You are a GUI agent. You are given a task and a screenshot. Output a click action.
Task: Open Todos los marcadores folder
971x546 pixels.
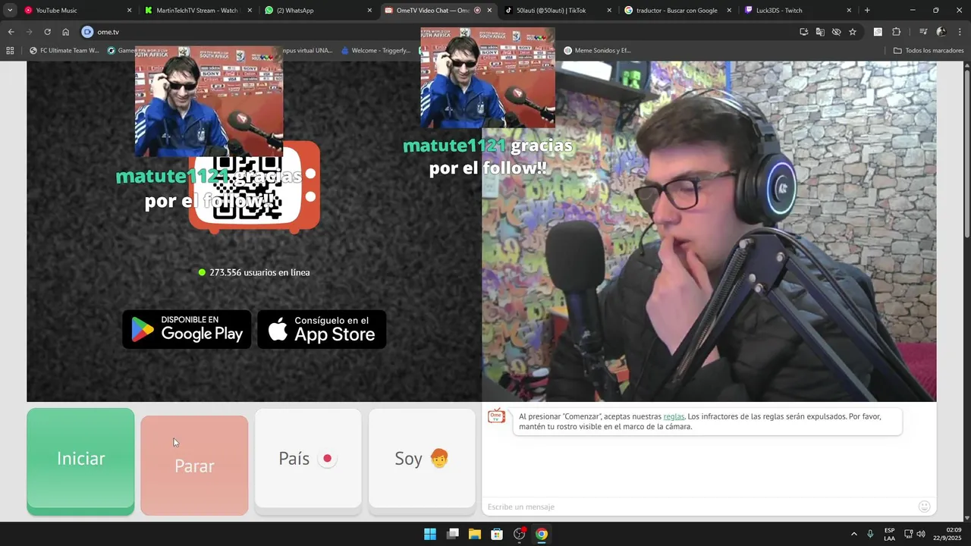[x=929, y=51]
